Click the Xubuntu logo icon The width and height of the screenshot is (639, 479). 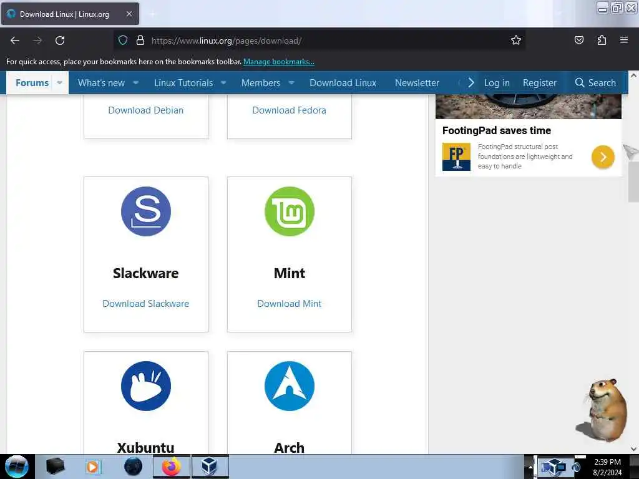[x=146, y=385]
